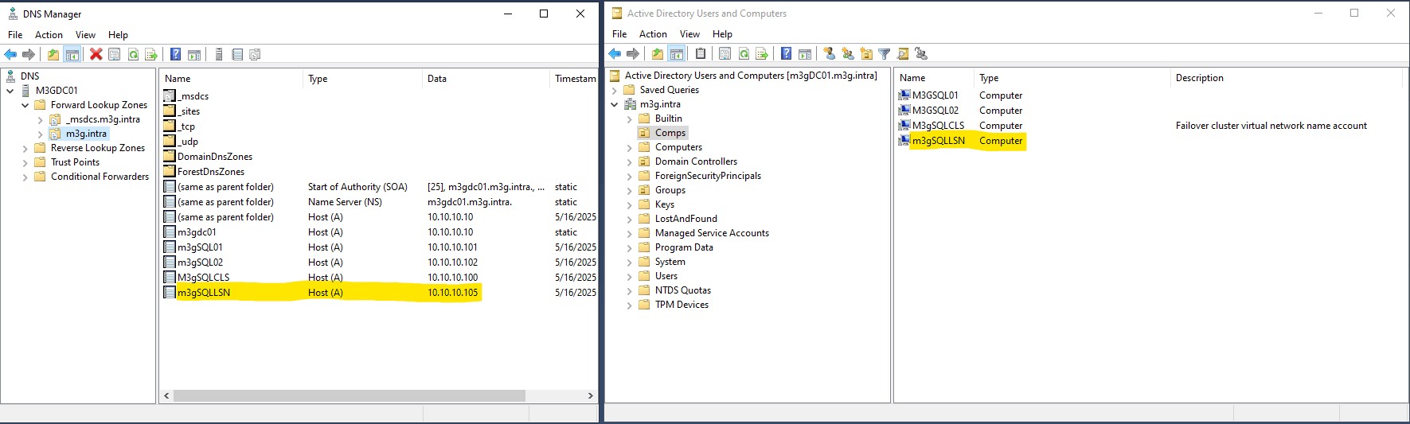The width and height of the screenshot is (1410, 424).
Task: Open Help in DNS Manager toolbar
Action: pyautogui.click(x=176, y=54)
